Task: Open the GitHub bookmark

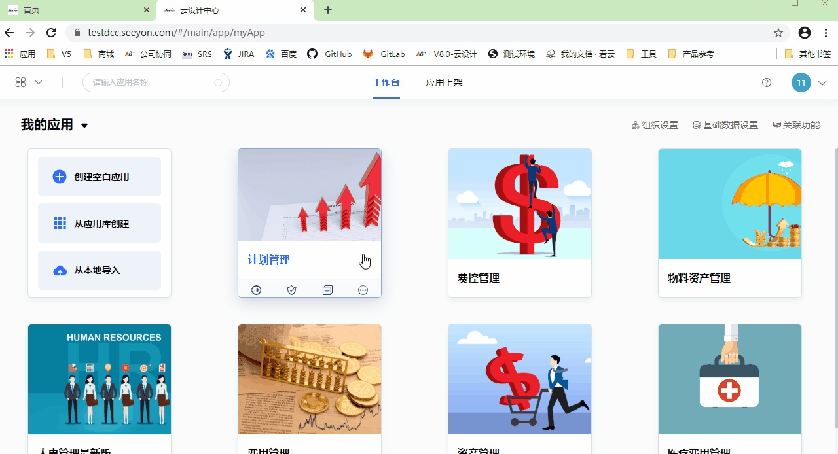Action: click(330, 54)
